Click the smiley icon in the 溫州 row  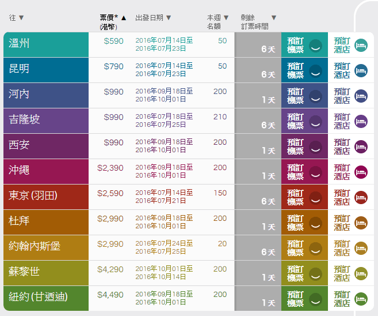coord(315,46)
